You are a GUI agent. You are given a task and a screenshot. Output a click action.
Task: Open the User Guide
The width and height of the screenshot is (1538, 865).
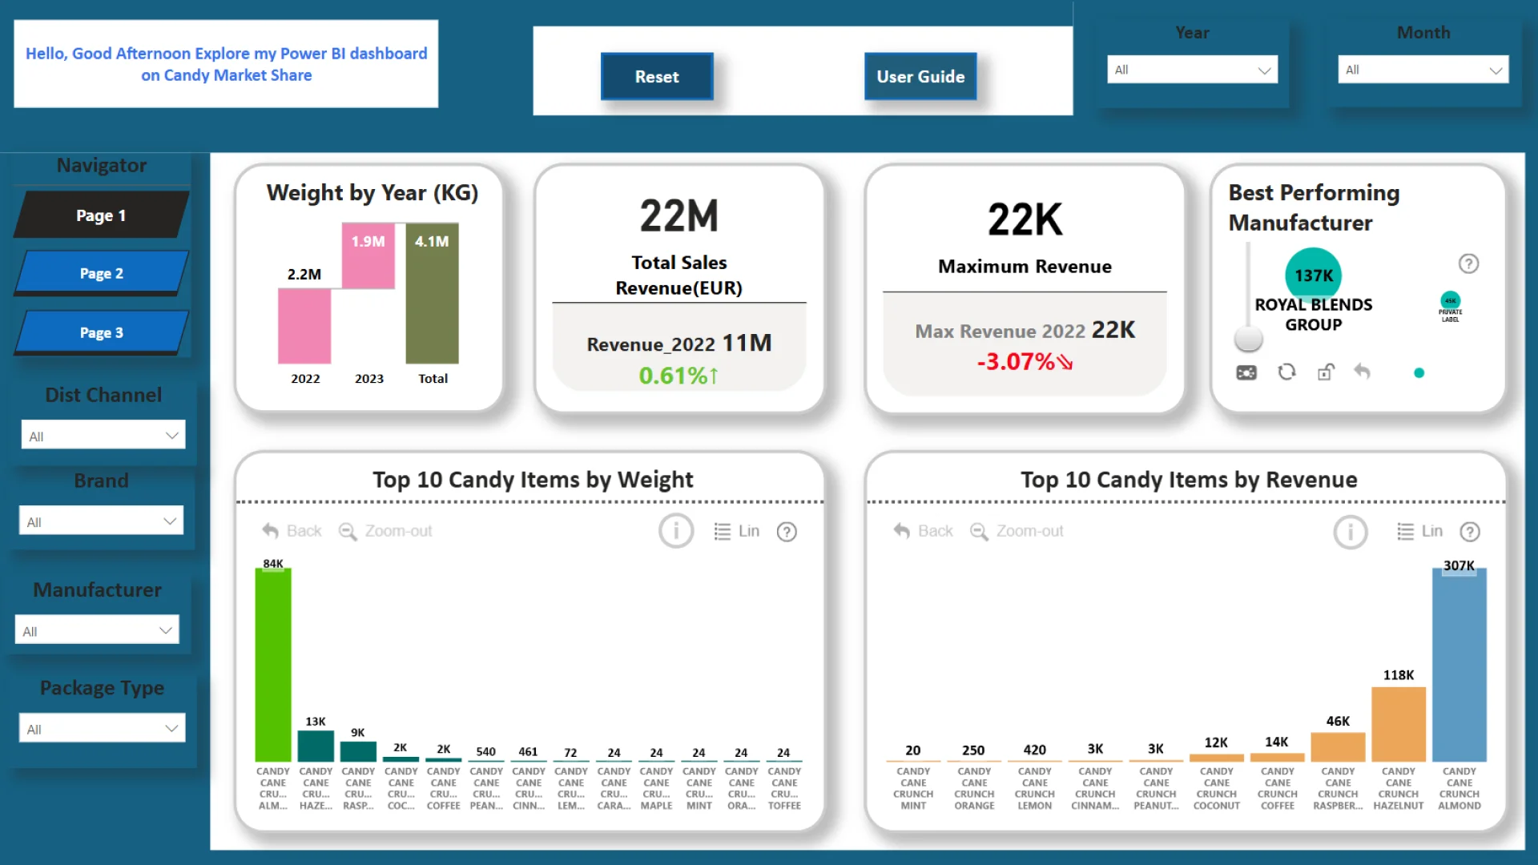tap(920, 77)
